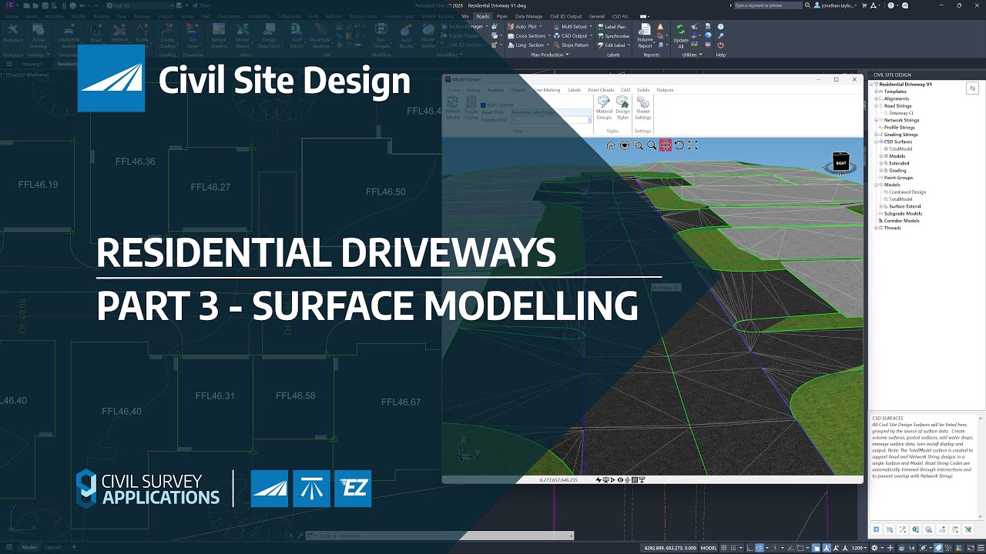Screen dimensions: 986x554
Task: Open the Outputs tab in Model Viewer
Action: 665,90
